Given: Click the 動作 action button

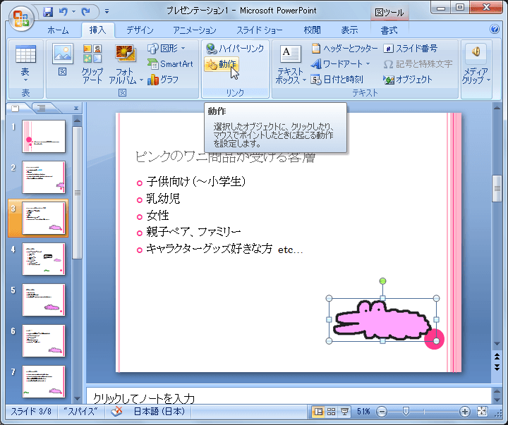Looking at the screenshot, I should 222,63.
